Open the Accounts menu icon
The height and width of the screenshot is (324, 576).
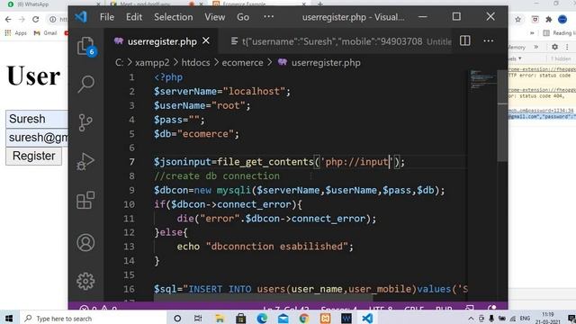tap(85, 242)
